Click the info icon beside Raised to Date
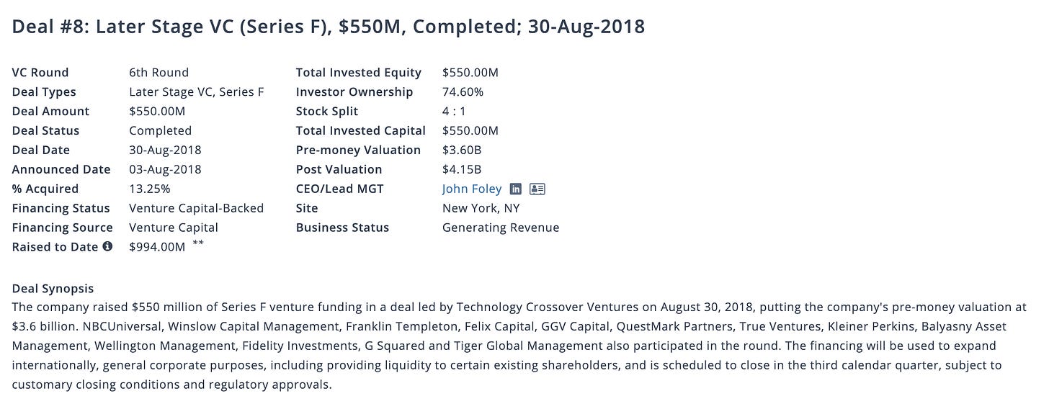Screen dimensions: 1049x409 click(107, 246)
